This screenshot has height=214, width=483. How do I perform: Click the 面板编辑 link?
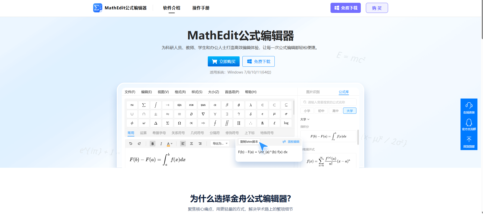click(291, 142)
